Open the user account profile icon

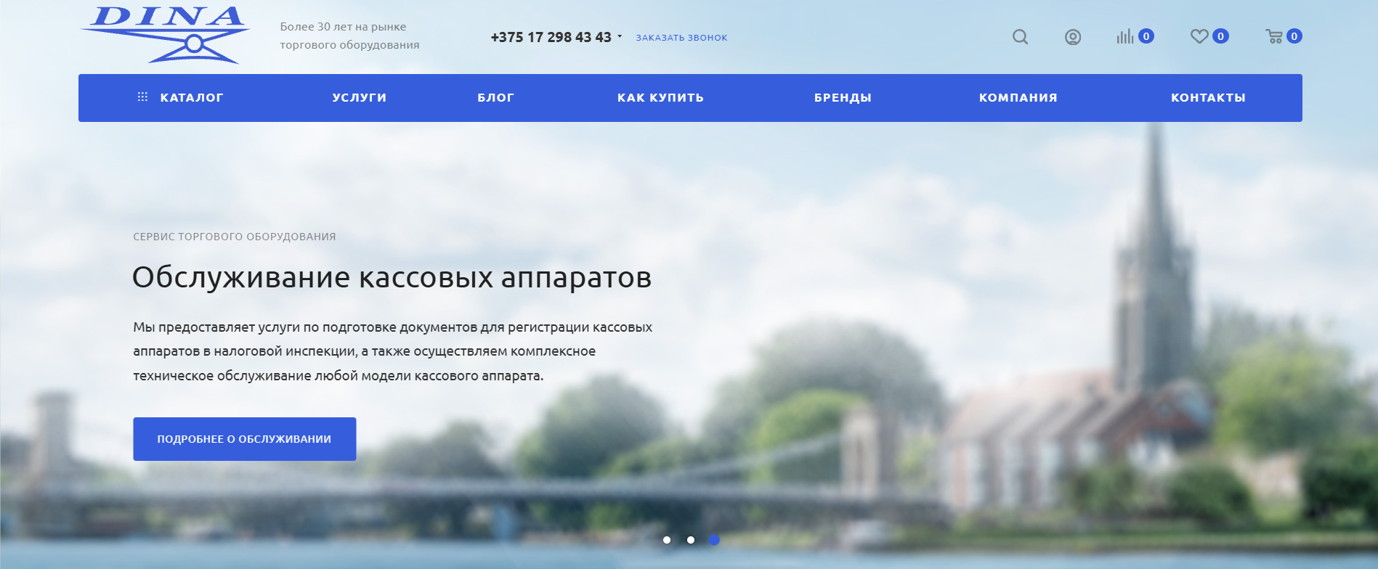tap(1073, 37)
